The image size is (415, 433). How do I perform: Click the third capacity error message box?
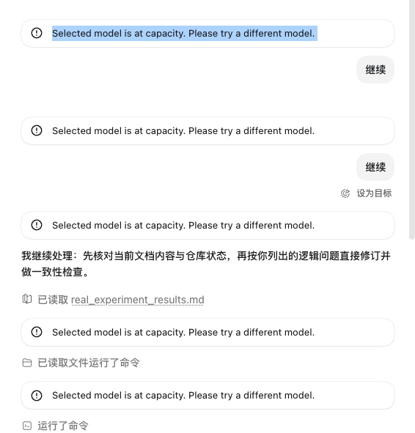click(207, 226)
